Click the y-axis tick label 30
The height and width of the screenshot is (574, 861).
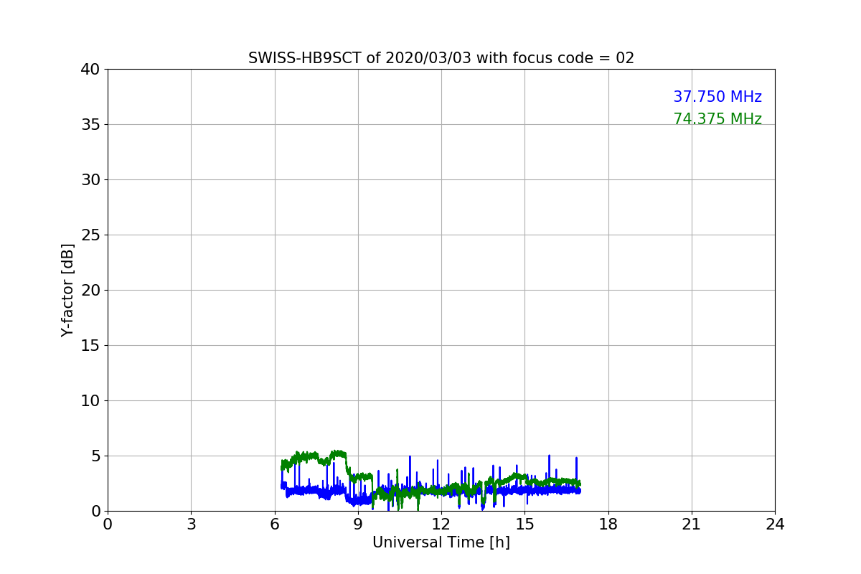pos(90,180)
